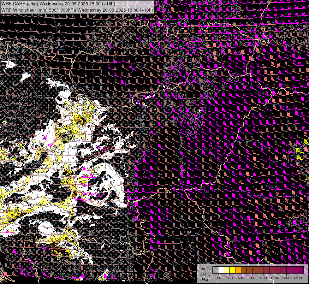Click the 500 legend value
The width and height of the screenshot is (309, 284).
click(x=241, y=278)
